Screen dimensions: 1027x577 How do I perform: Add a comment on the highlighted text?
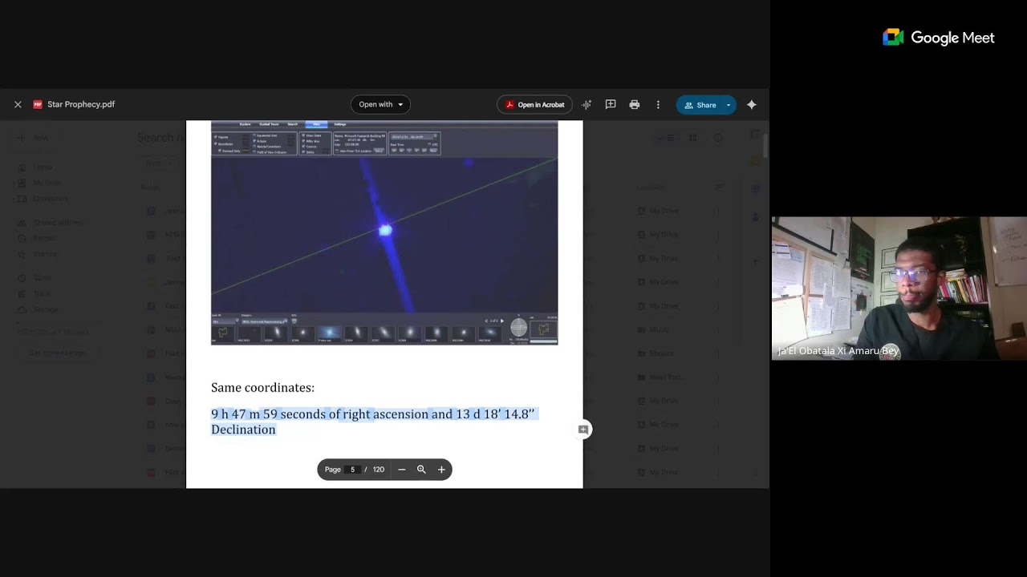coord(583,430)
